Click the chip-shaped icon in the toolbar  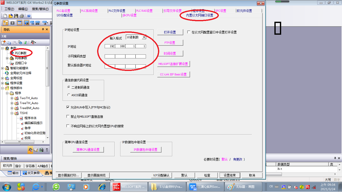(12, 23)
